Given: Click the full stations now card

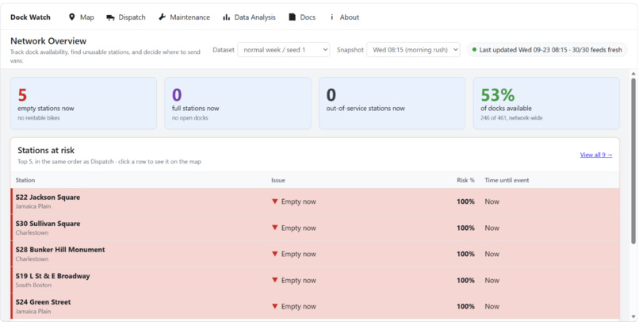Looking at the screenshot, I should 238,103.
